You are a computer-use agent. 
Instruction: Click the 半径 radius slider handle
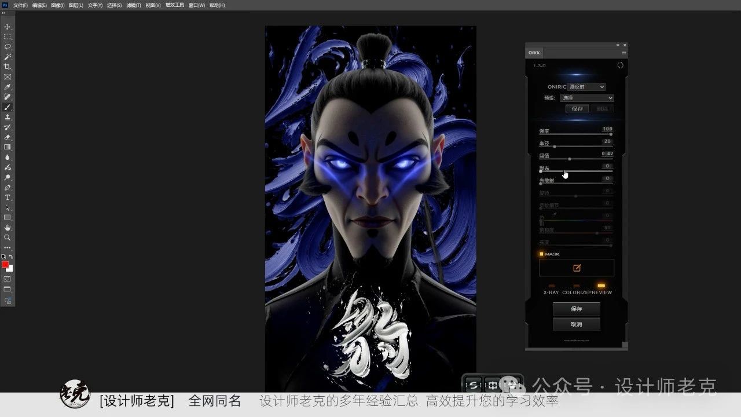pyautogui.click(x=554, y=147)
